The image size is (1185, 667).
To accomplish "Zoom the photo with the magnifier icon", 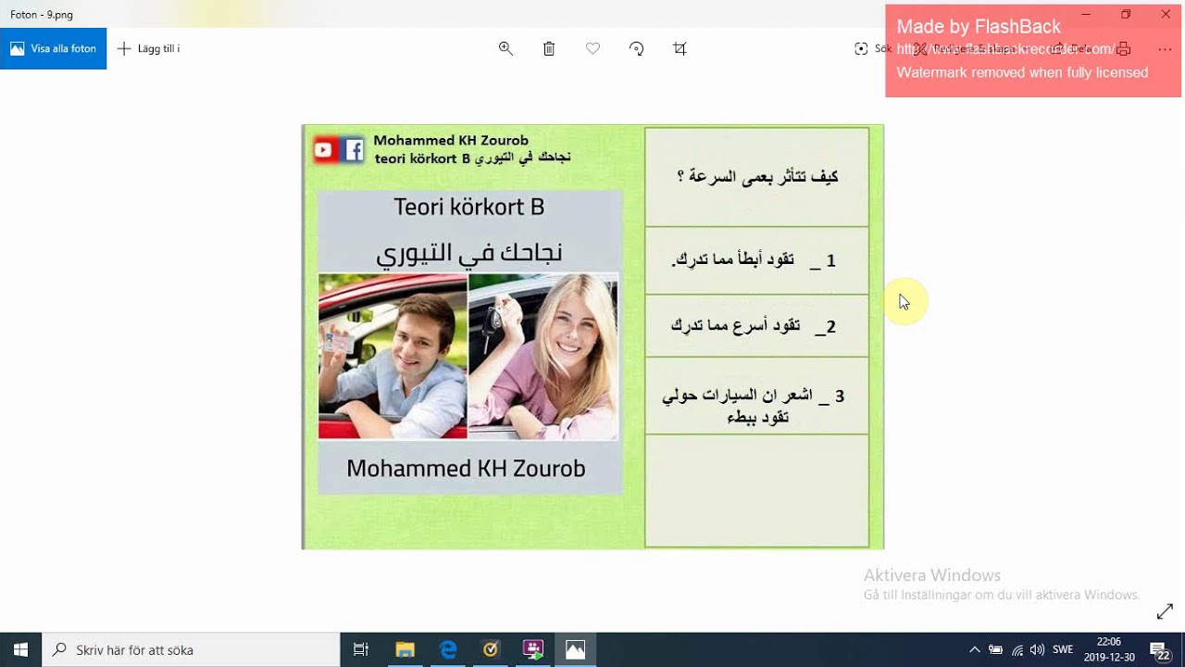I will [505, 49].
